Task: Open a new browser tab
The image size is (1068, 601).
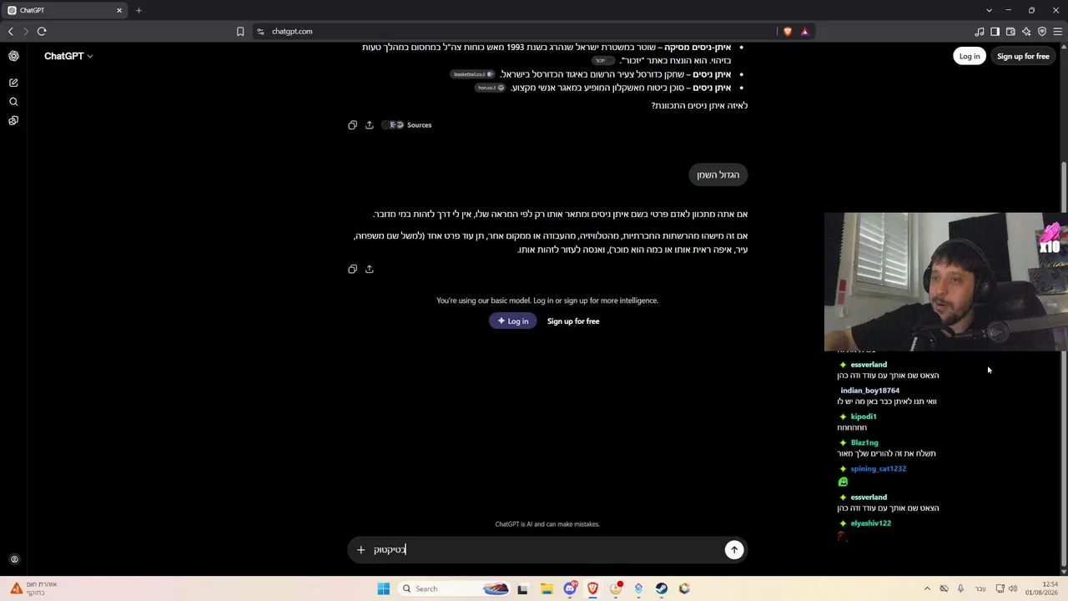Action: (139, 10)
